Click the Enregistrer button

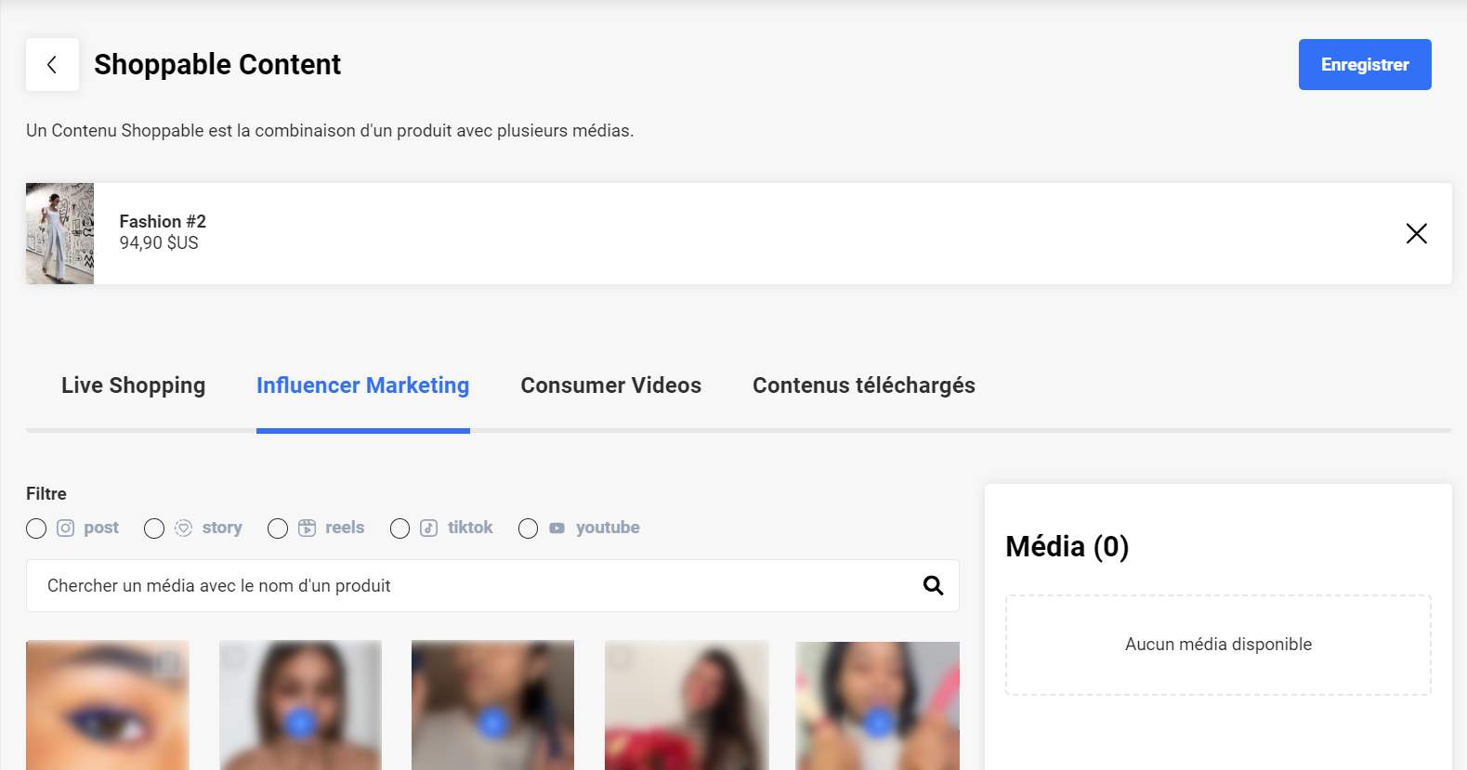[1365, 64]
